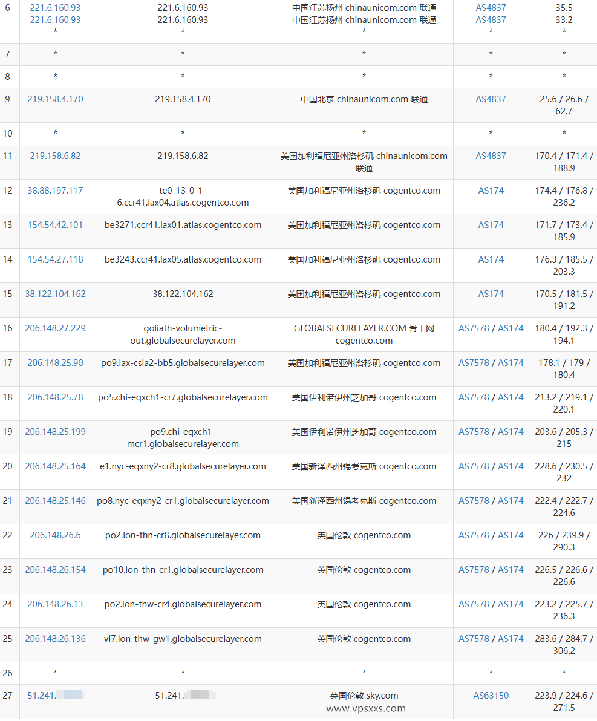Viewport: 597px width, 721px height.
Task: Click hostname be3243.ccr41.lax05.atlas.cogentco.com
Action: 183,259
